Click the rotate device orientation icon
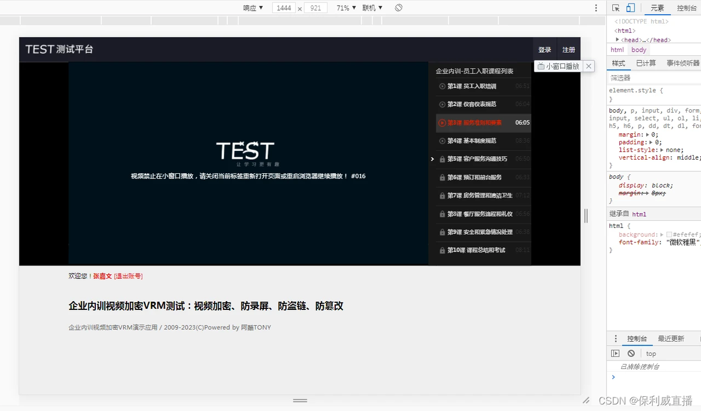This screenshot has height=411, width=701. [398, 8]
